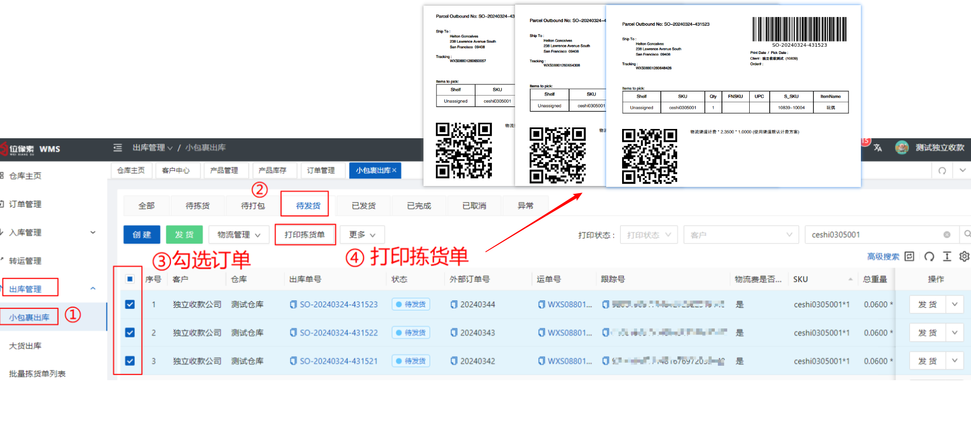The image size is (971, 428).
Task: Reload the table with the refresh icon
Action: (929, 256)
